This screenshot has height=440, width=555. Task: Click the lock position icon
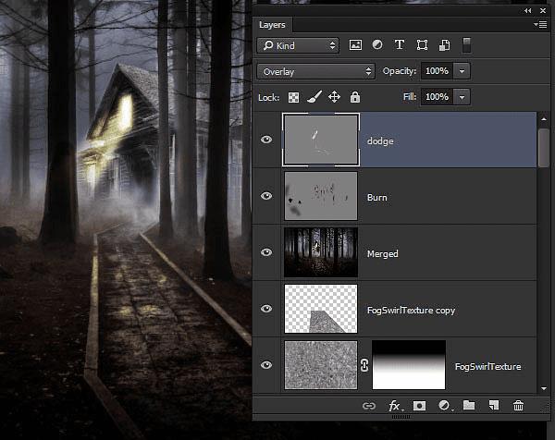[334, 97]
